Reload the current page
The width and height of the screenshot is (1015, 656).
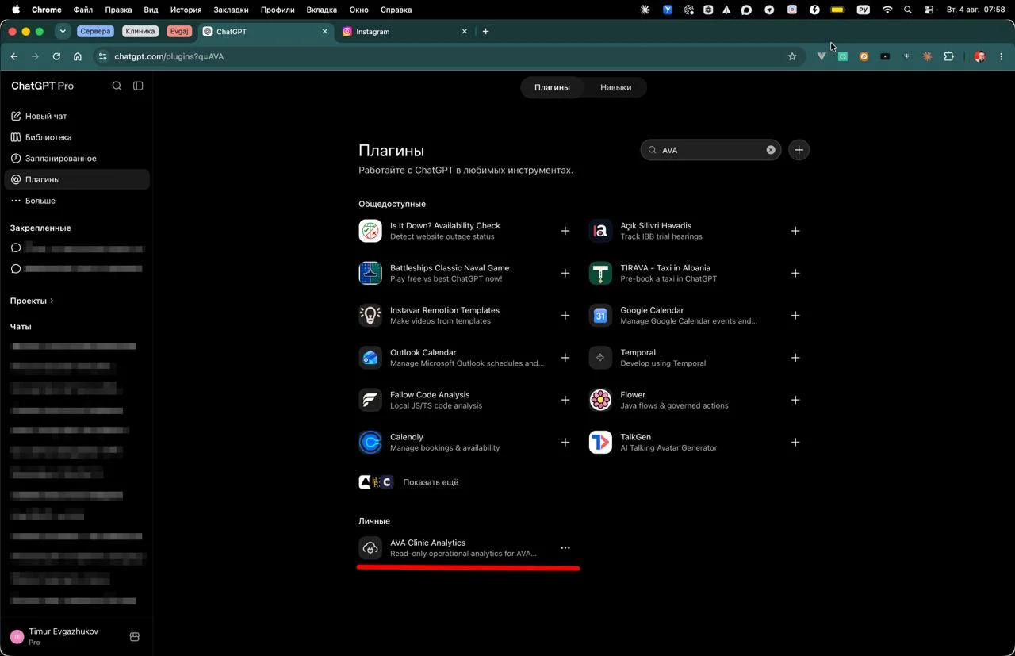56,56
